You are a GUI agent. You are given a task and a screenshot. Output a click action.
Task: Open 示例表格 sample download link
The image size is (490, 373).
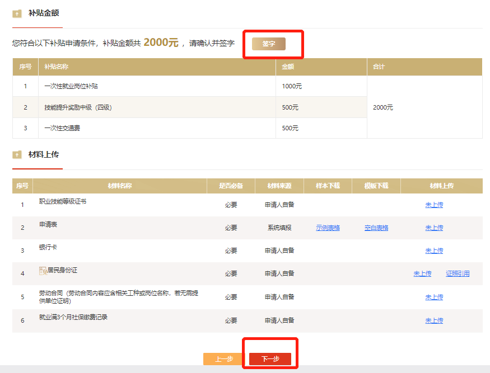point(328,228)
